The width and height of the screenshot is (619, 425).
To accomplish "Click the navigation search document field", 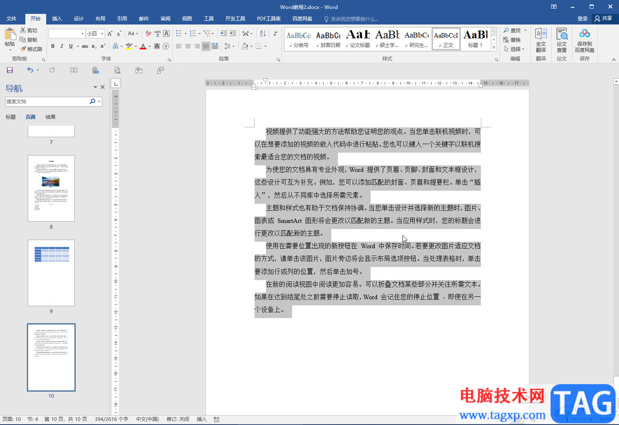I will coord(47,102).
